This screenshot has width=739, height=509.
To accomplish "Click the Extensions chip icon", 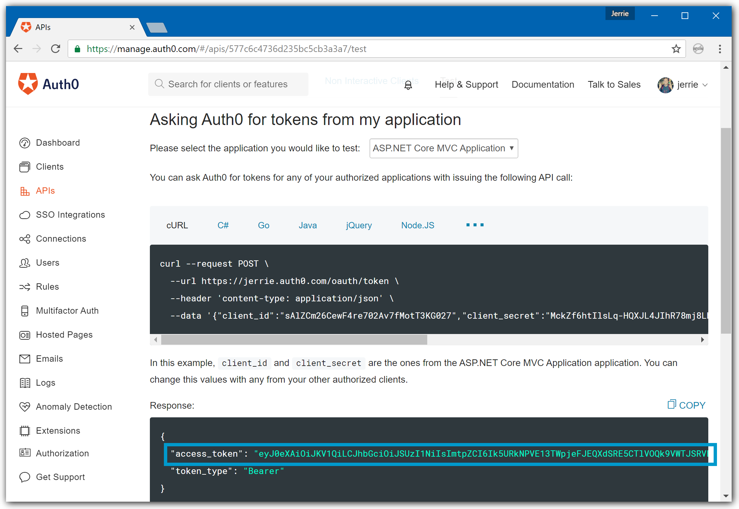I will [x=25, y=431].
